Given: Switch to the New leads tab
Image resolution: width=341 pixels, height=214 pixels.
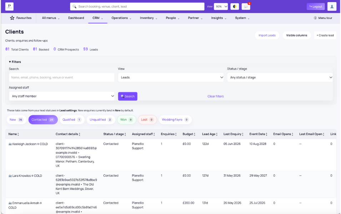Looking at the screenshot, I should pos(16,120).
